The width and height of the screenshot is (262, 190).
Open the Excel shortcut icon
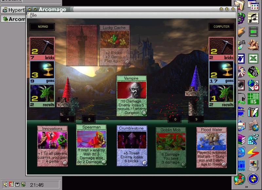tap(253, 59)
